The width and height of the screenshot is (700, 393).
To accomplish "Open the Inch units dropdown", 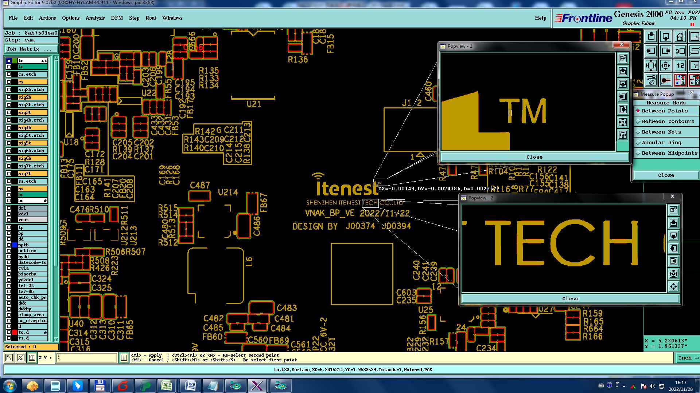I will (x=688, y=358).
